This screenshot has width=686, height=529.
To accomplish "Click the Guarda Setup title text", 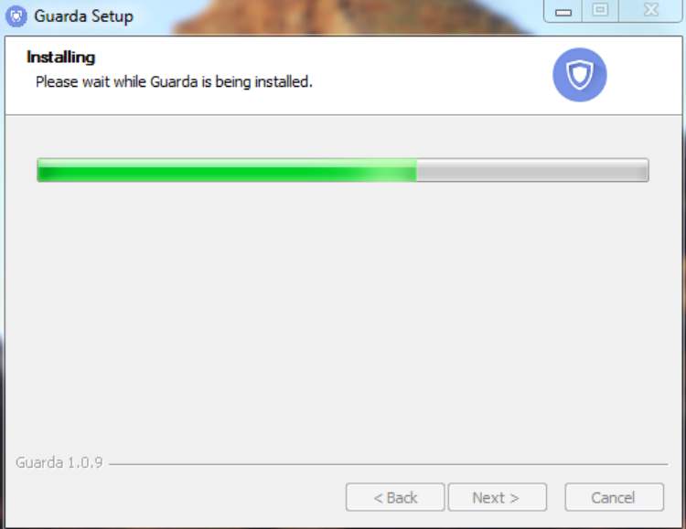I will [x=83, y=16].
